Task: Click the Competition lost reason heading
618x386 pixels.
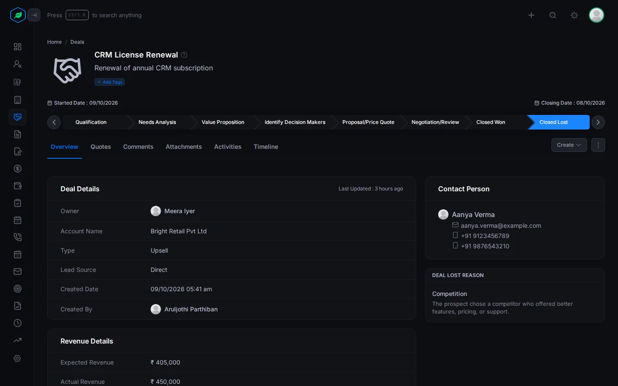Action: pyautogui.click(x=449, y=294)
